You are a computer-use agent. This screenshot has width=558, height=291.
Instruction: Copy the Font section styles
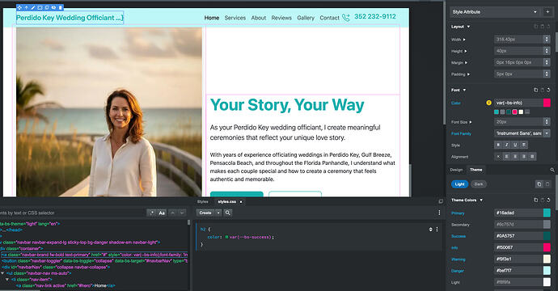click(535, 90)
